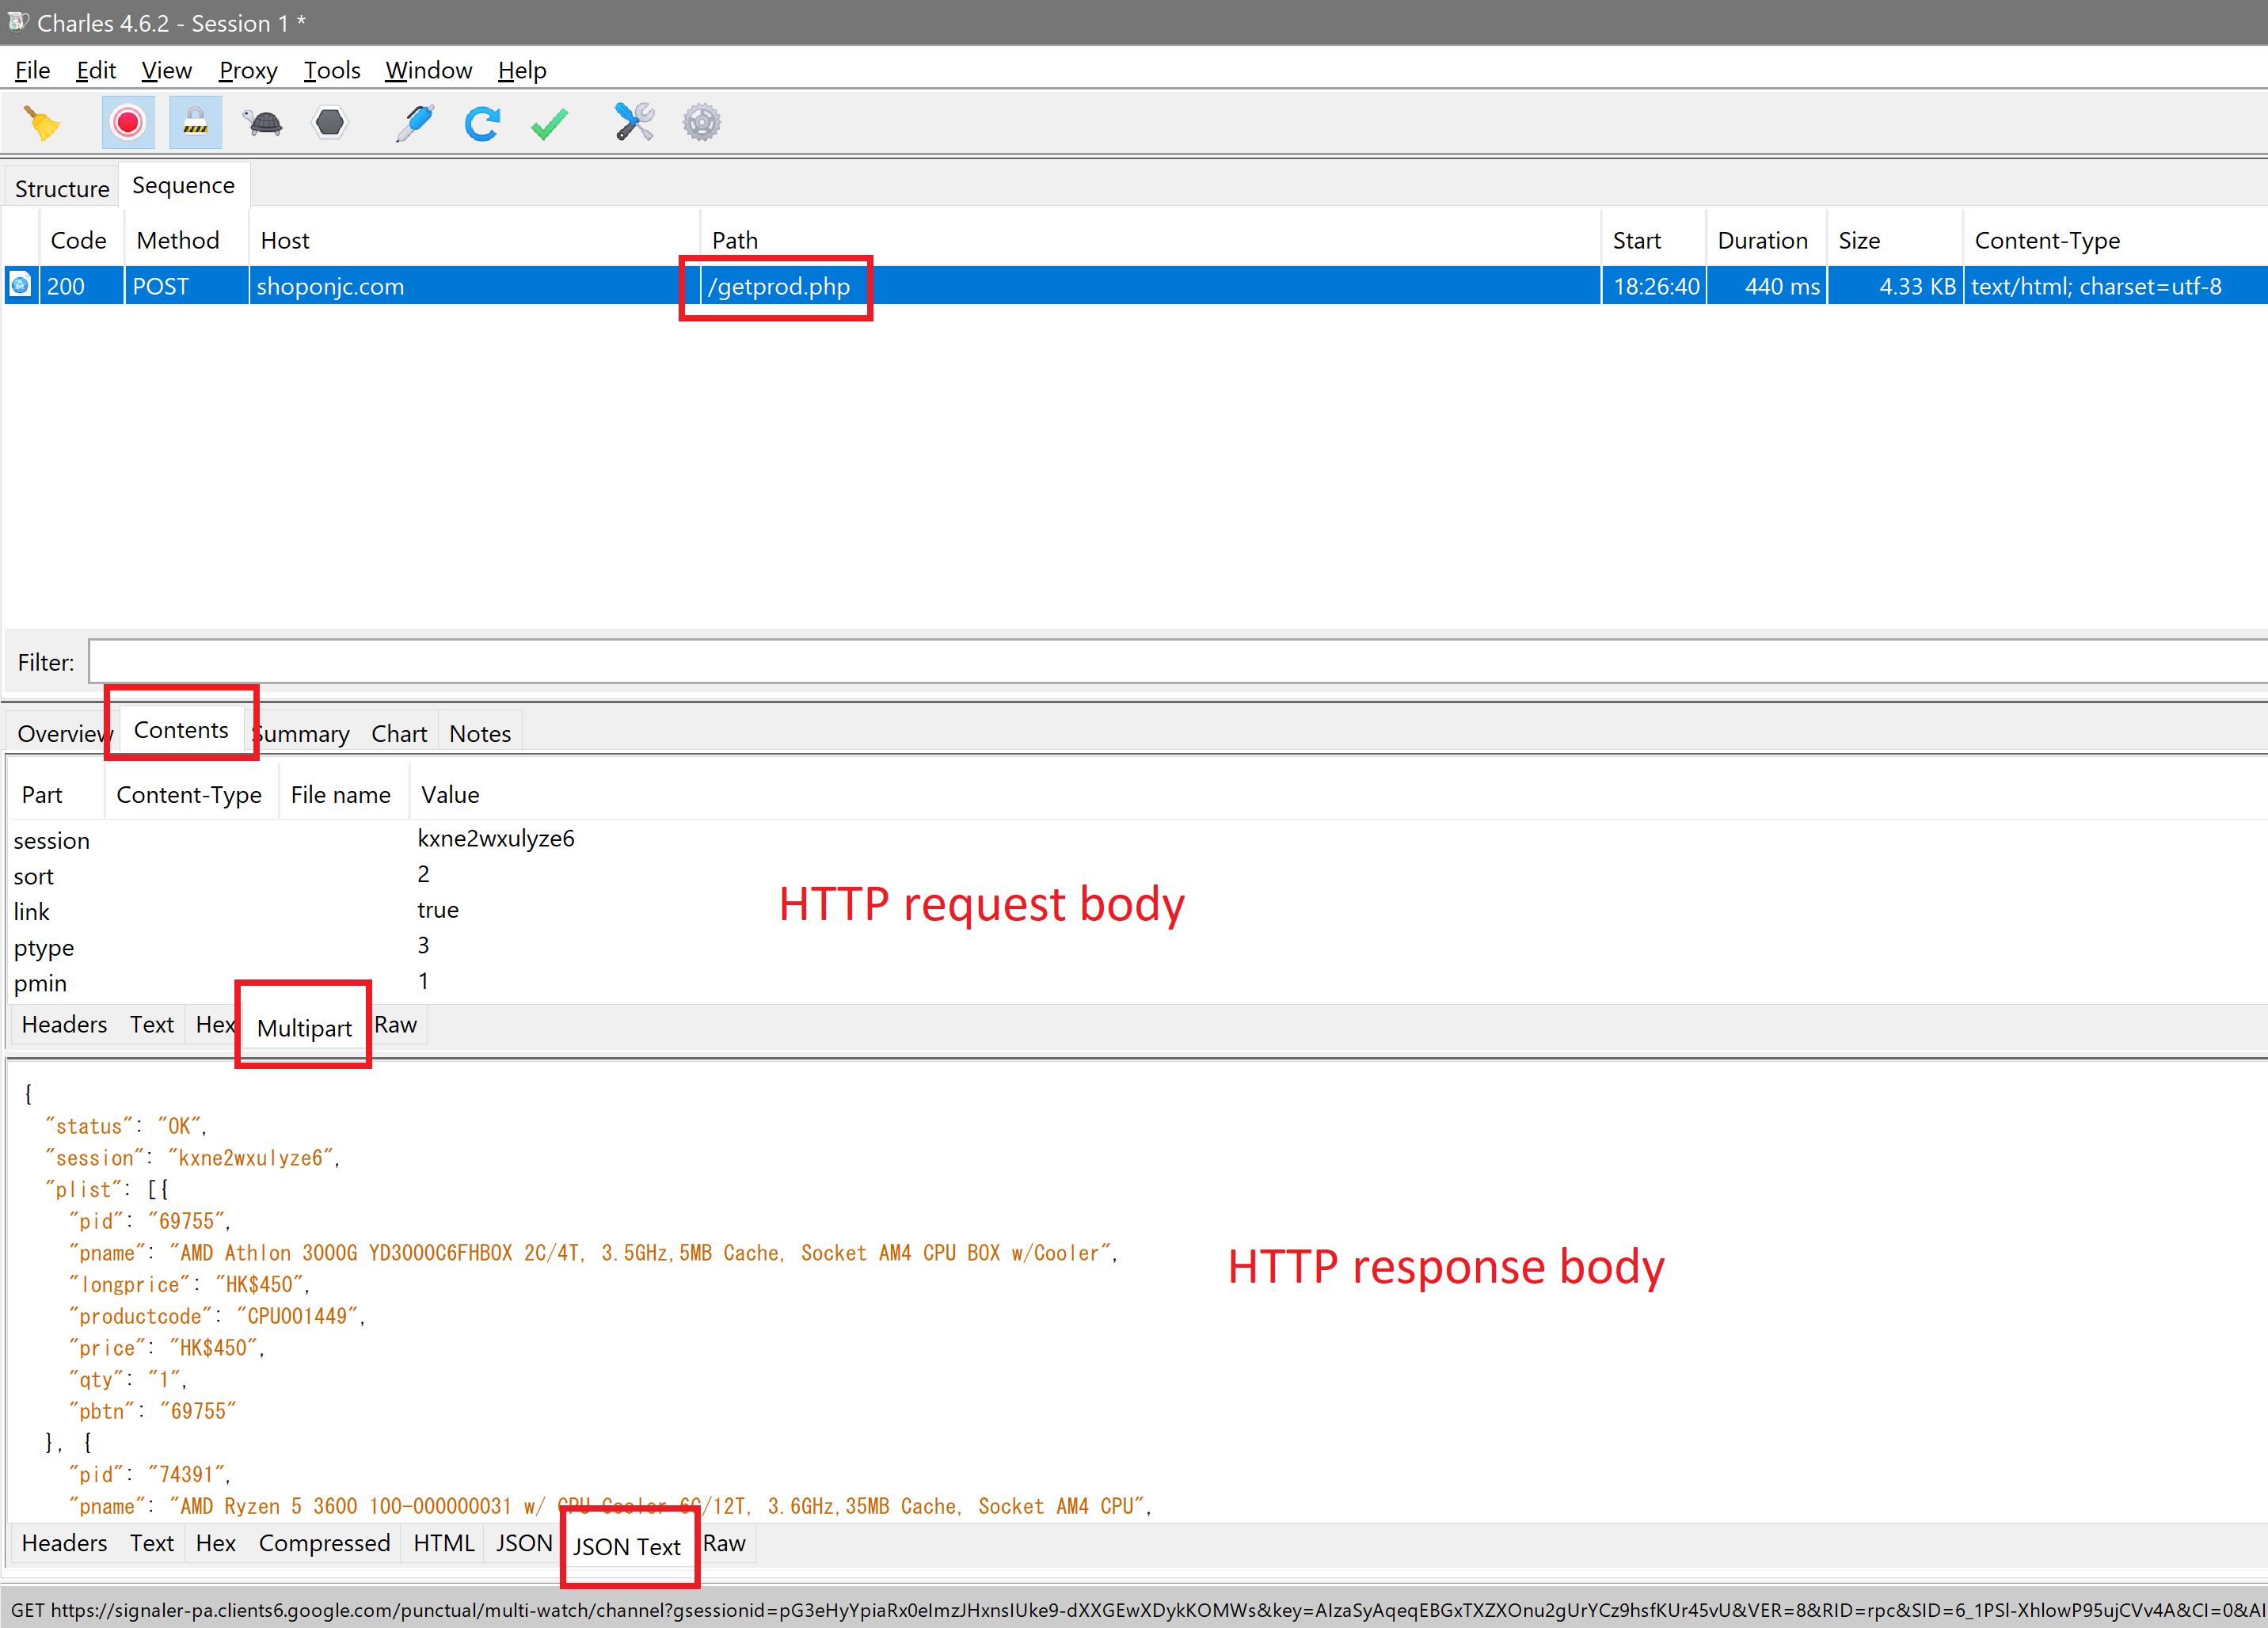Open the Proxy menu
Screen dimensions: 2268x1628
(x=248, y=70)
